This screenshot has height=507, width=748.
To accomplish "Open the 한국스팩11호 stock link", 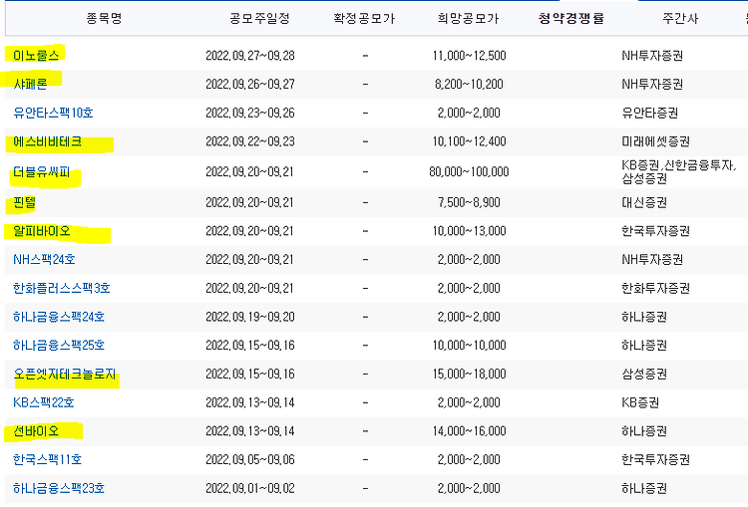I will pos(47,460).
